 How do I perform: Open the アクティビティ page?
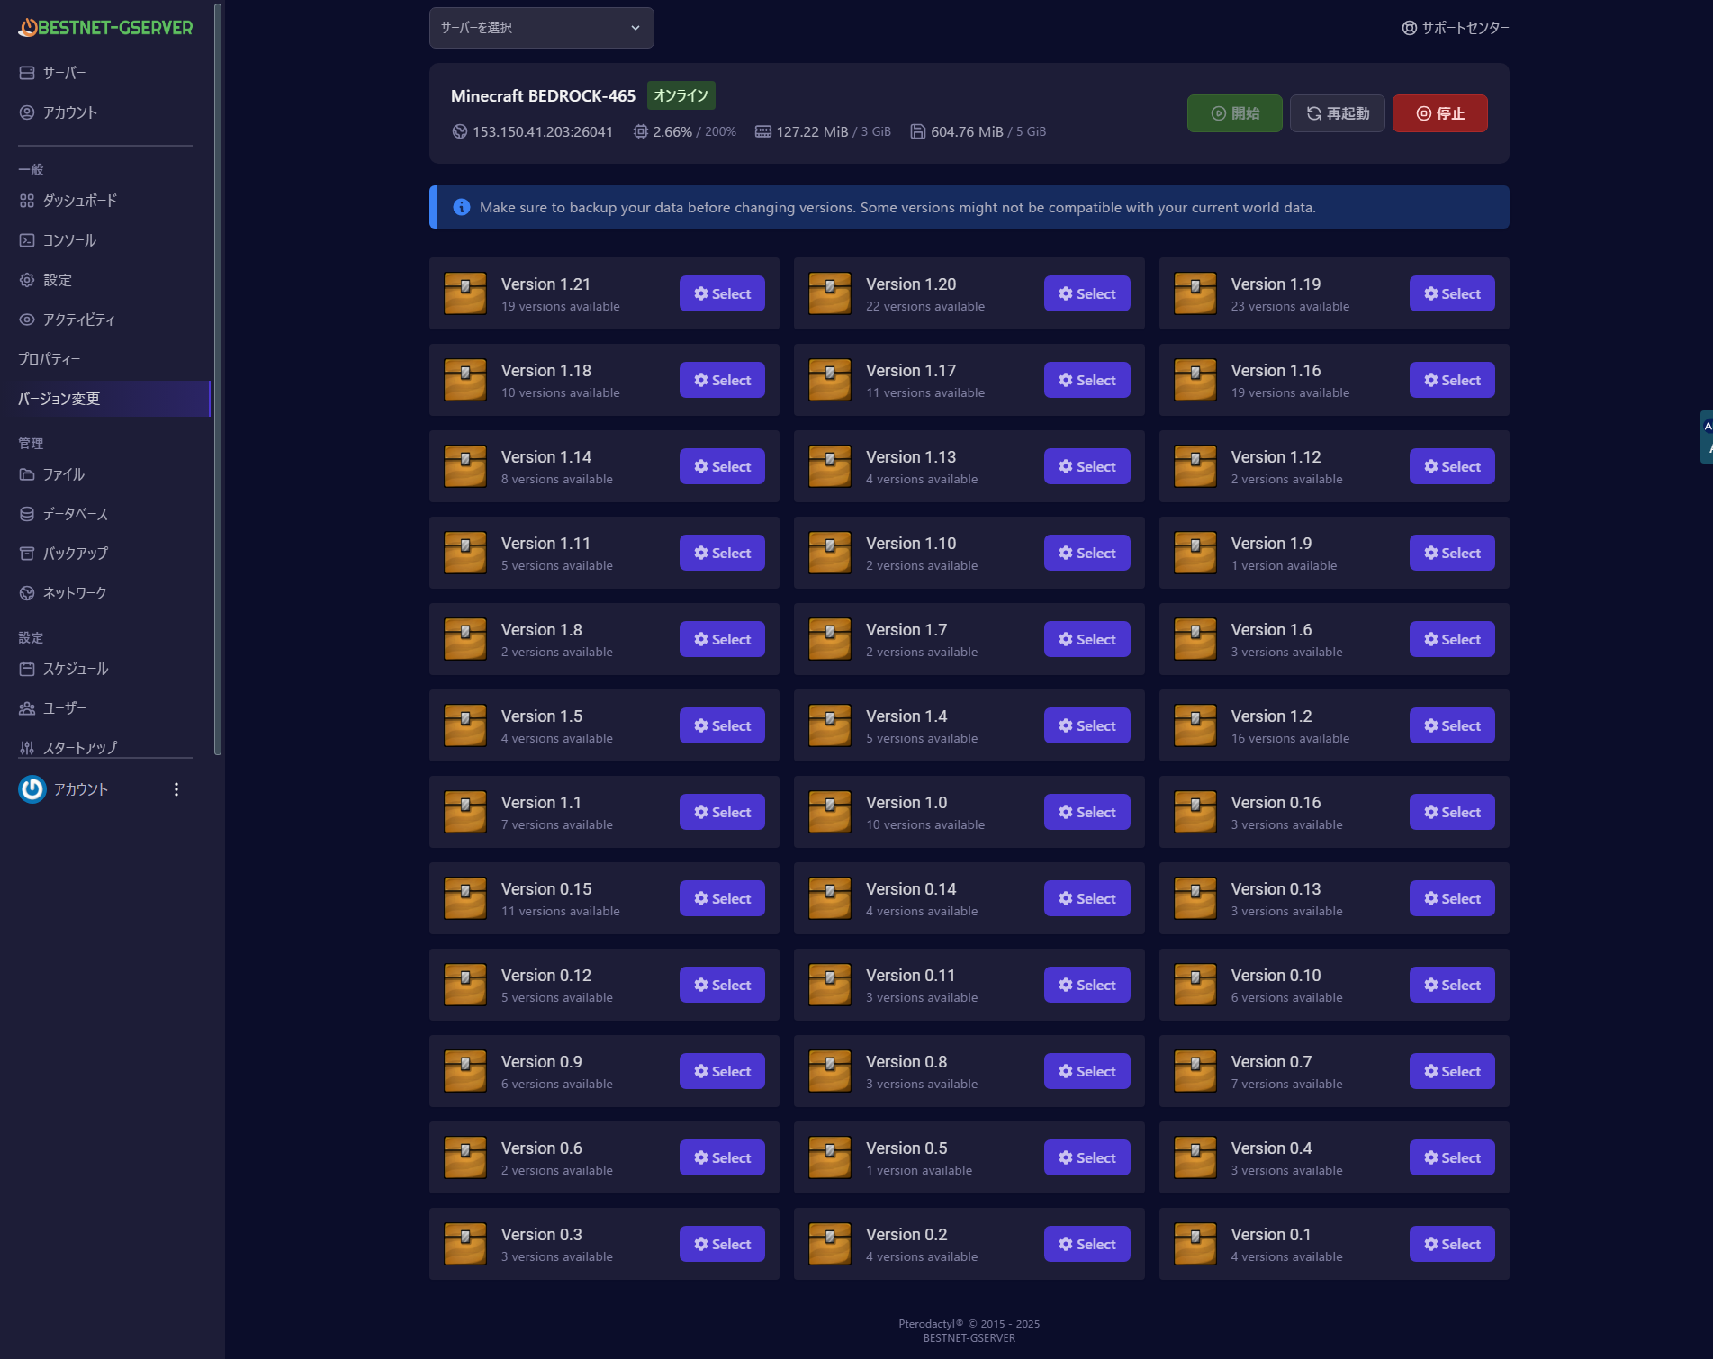(105, 319)
